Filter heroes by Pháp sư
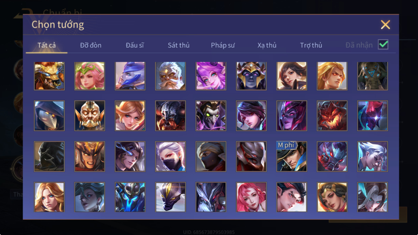Image resolution: width=418 pixels, height=235 pixels. [223, 45]
